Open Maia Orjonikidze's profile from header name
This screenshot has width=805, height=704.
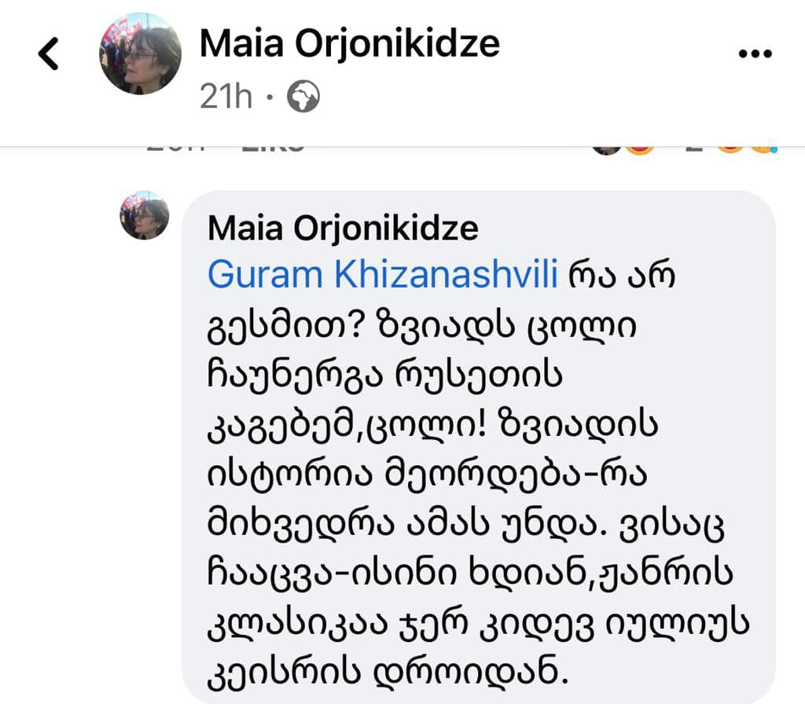[350, 43]
